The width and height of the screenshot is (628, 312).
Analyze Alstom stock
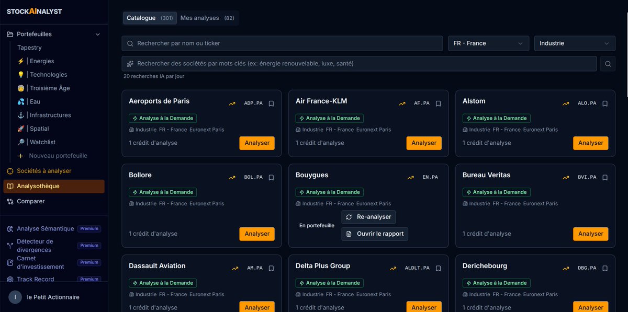591,143
